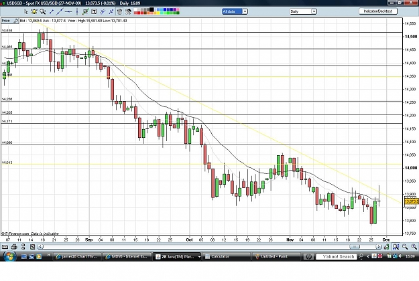Toggle the zoom selection magnifier icon
Screen dimensions: 419x281
[396, 247]
